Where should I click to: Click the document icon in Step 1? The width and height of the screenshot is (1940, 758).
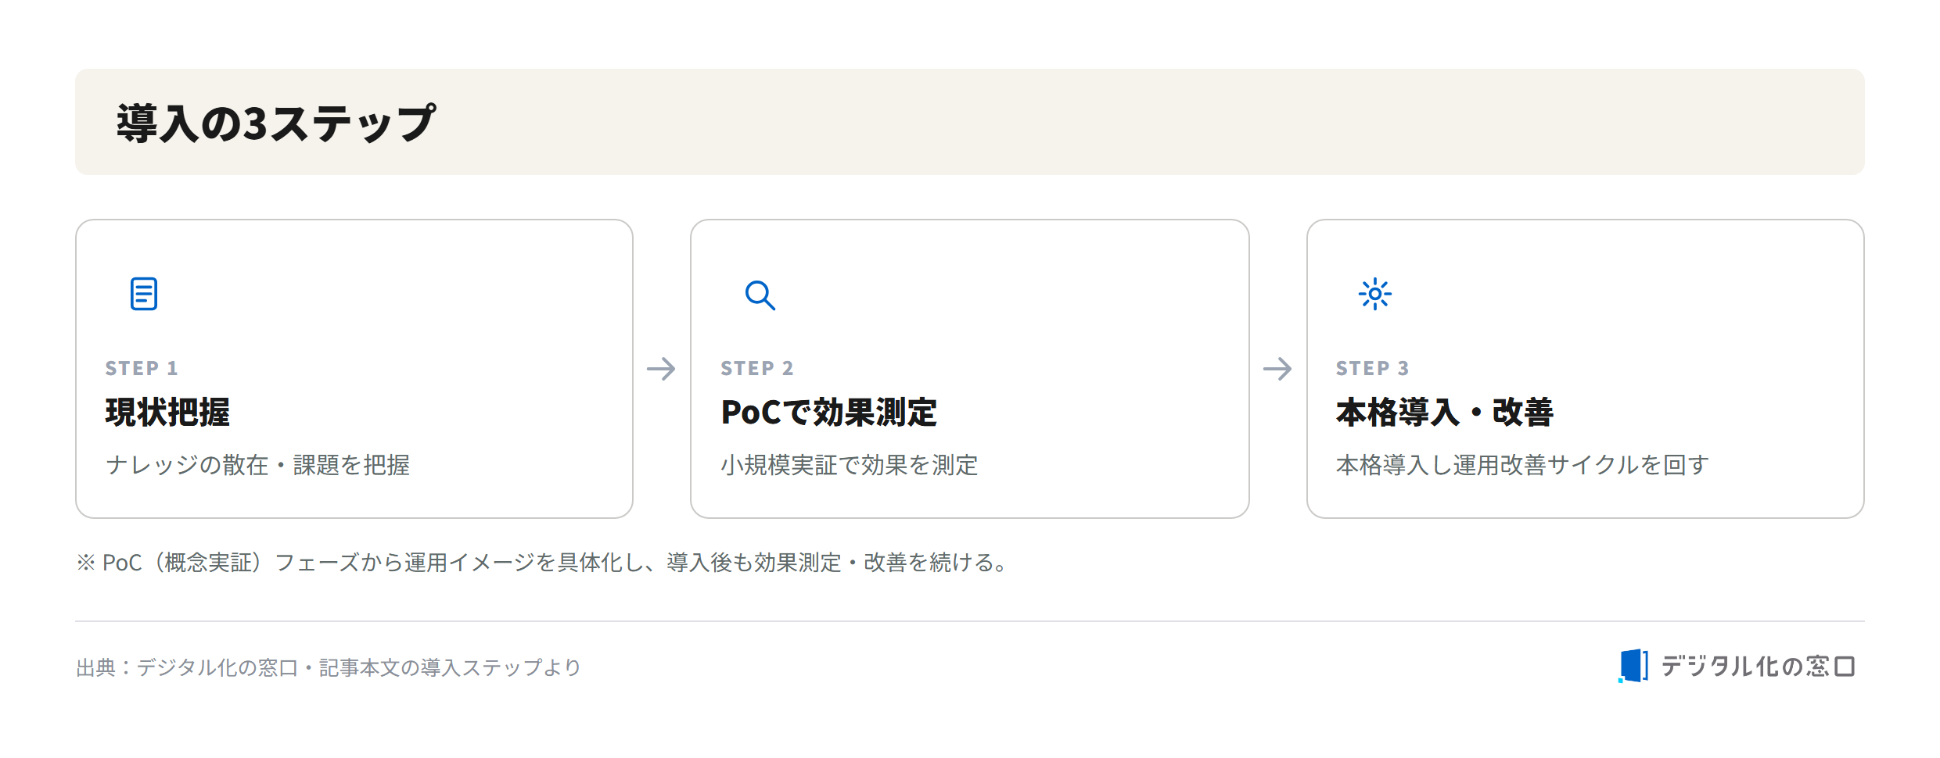point(144,294)
